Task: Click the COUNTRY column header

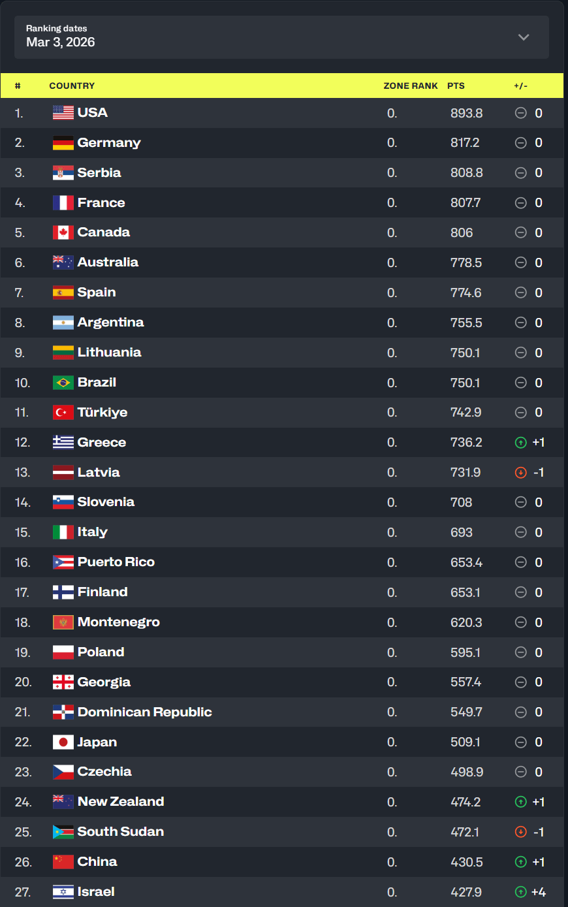Action: [72, 86]
